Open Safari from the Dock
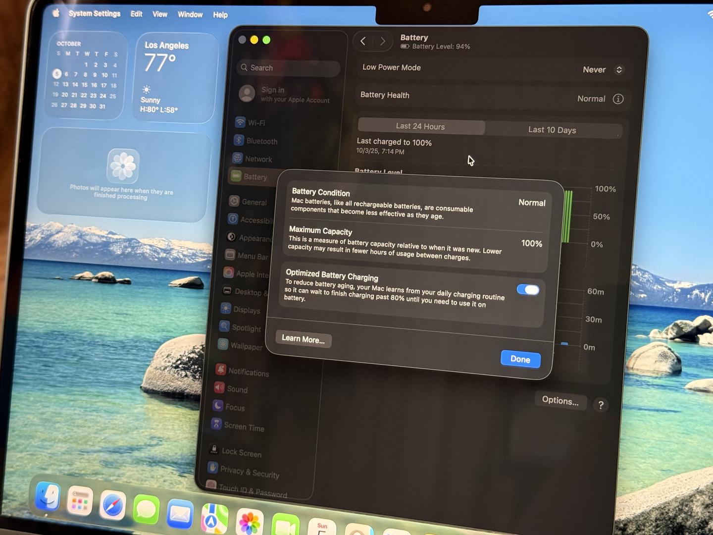The height and width of the screenshot is (535, 713). coord(113,506)
